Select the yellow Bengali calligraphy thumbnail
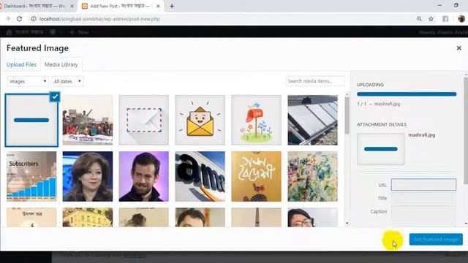The width and height of the screenshot is (468, 263). tap(257, 176)
